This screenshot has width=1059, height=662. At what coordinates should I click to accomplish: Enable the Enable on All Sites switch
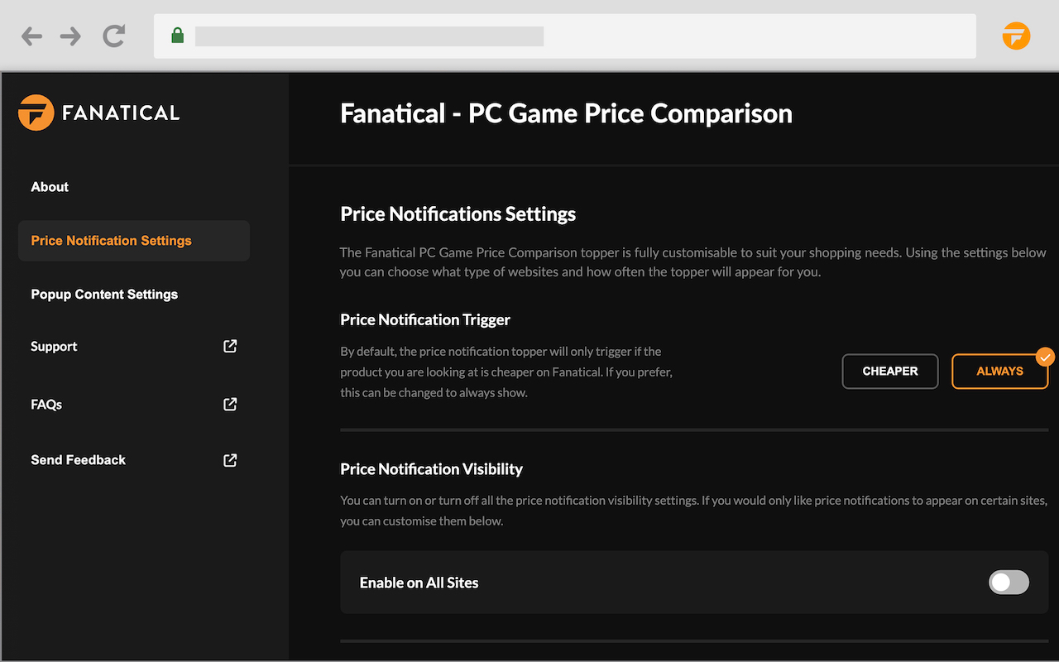(1009, 583)
